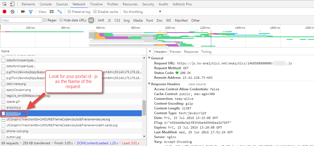Toggle the filter funnel icon
The width and height of the screenshot is (314, 146).
point(30,12)
